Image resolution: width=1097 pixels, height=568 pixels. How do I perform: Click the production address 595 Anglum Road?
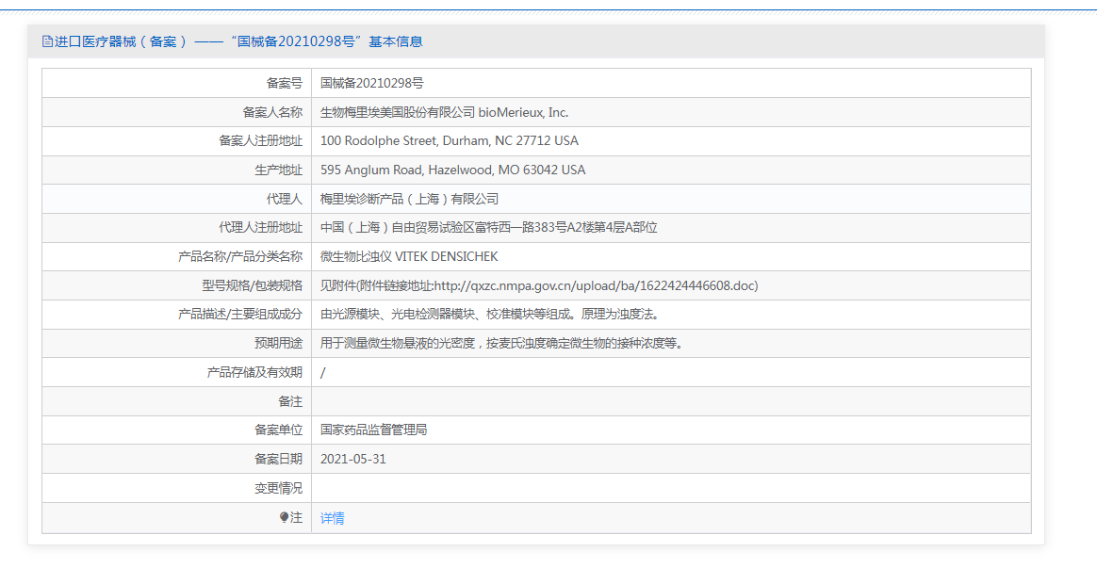point(452,170)
